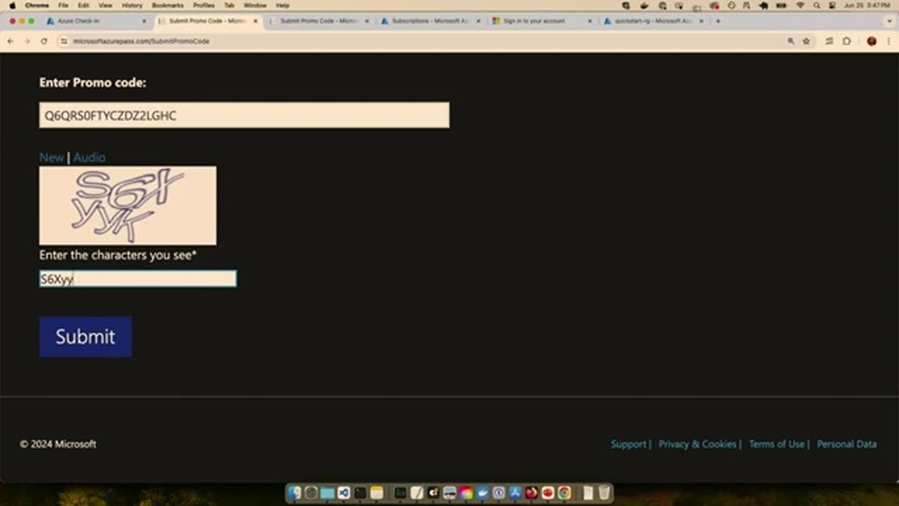Open the zoom magnifier icon in address bar
This screenshot has width=899, height=506.
tap(790, 41)
